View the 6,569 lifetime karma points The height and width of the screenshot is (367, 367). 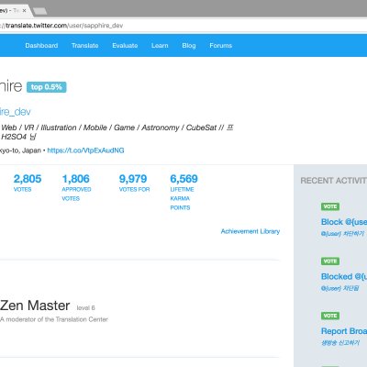(183, 192)
